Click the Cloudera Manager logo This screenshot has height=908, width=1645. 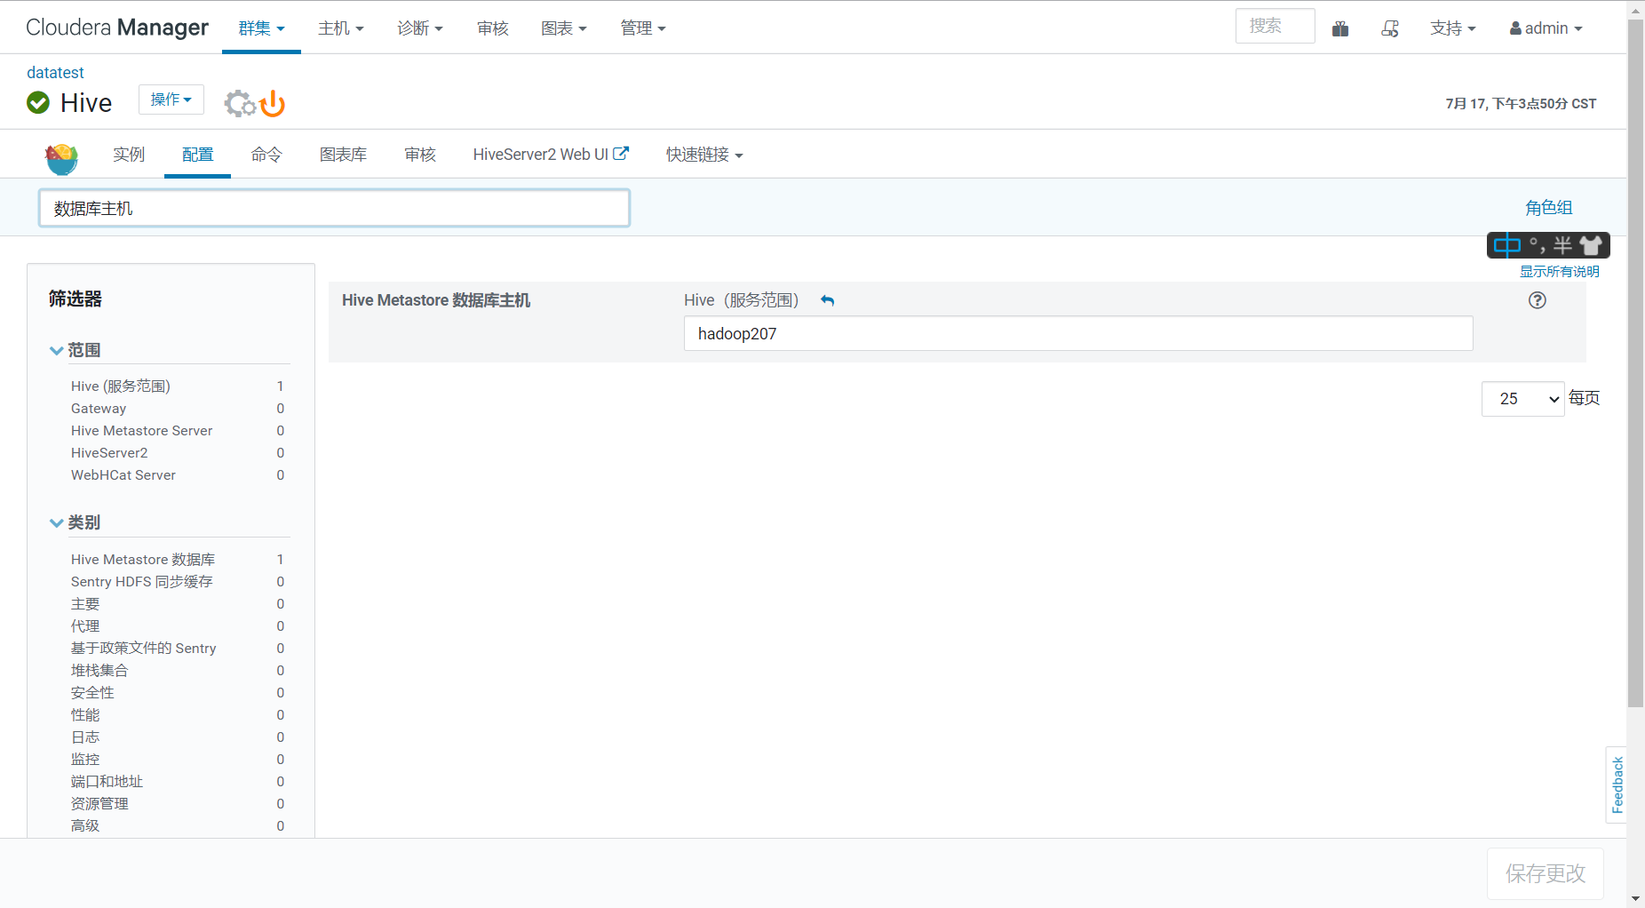[x=117, y=28]
